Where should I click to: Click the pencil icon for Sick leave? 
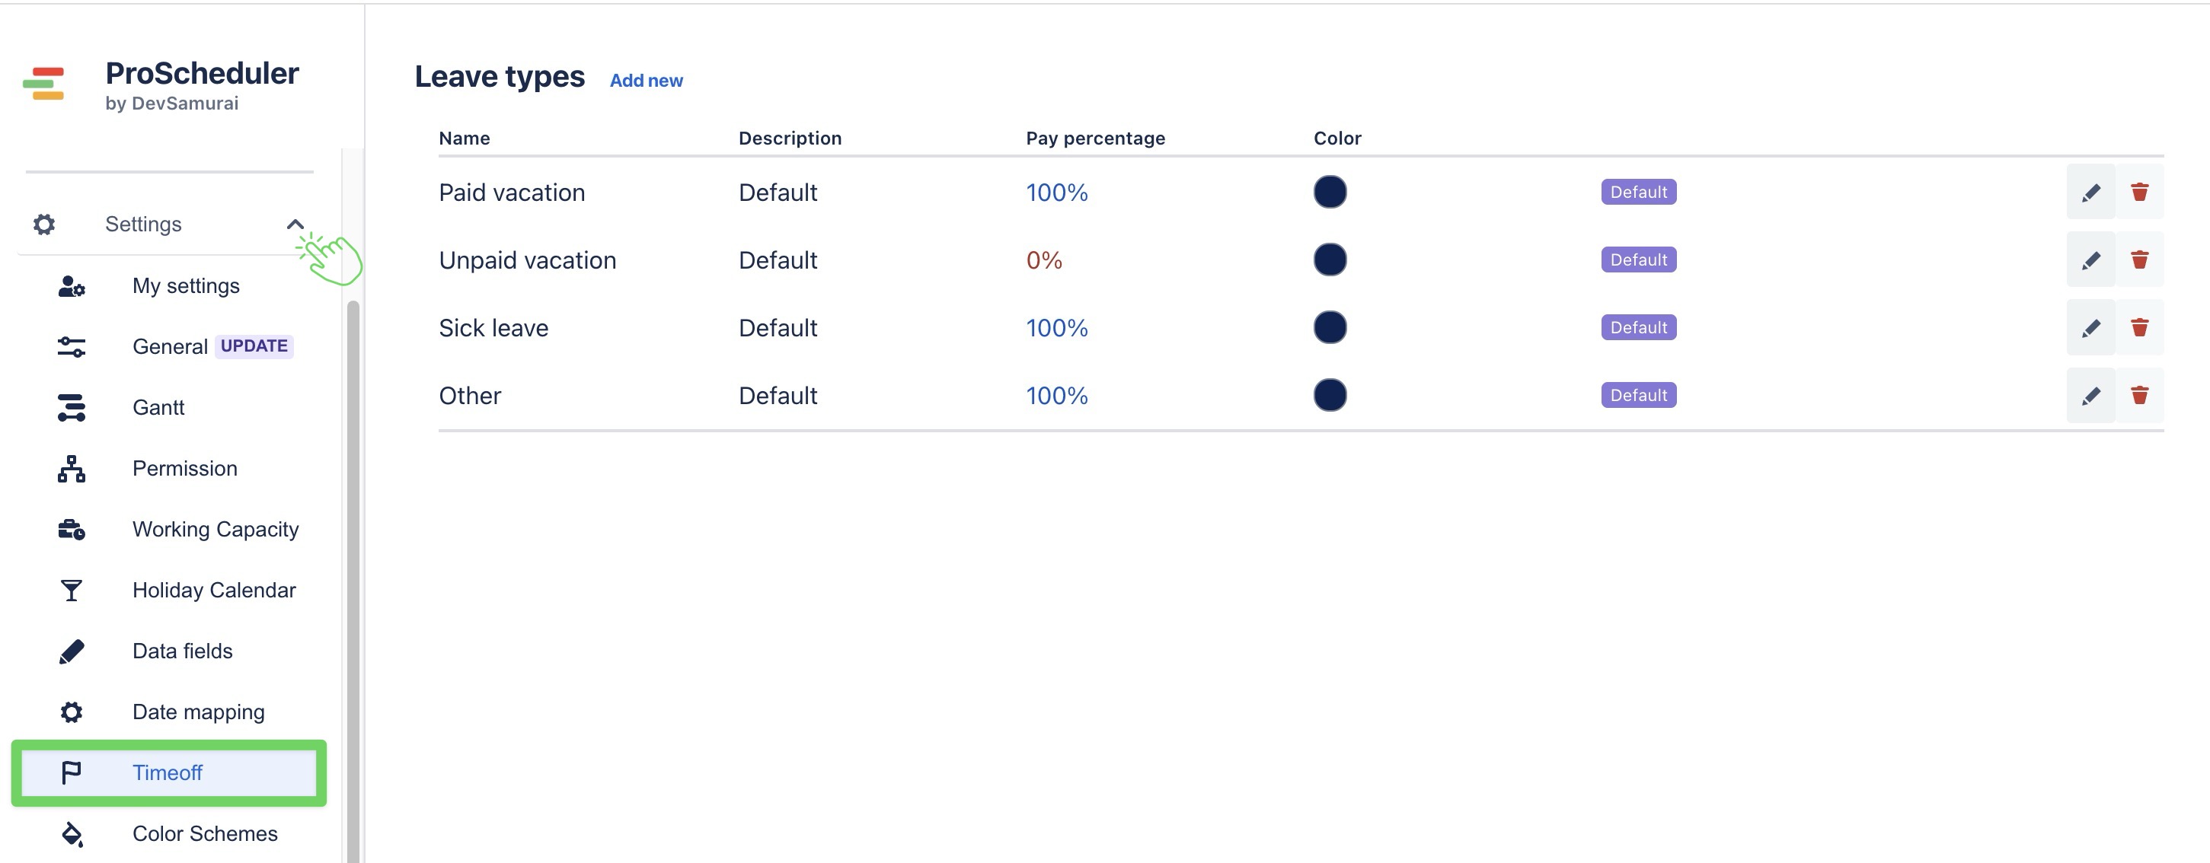pos(2090,327)
